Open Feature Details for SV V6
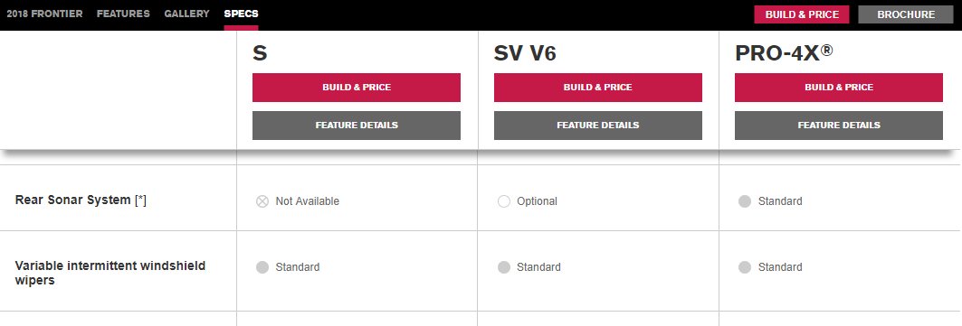962x326 pixels. (x=597, y=126)
